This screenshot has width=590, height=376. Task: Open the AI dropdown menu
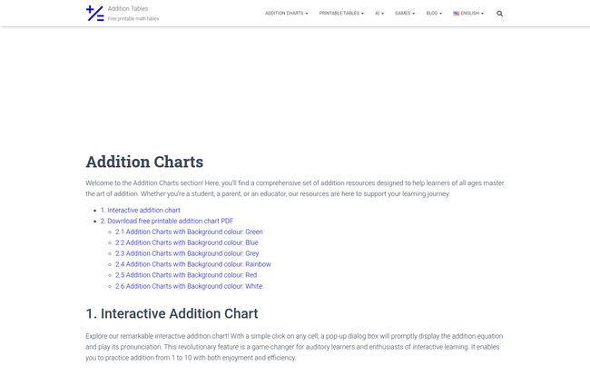379,14
